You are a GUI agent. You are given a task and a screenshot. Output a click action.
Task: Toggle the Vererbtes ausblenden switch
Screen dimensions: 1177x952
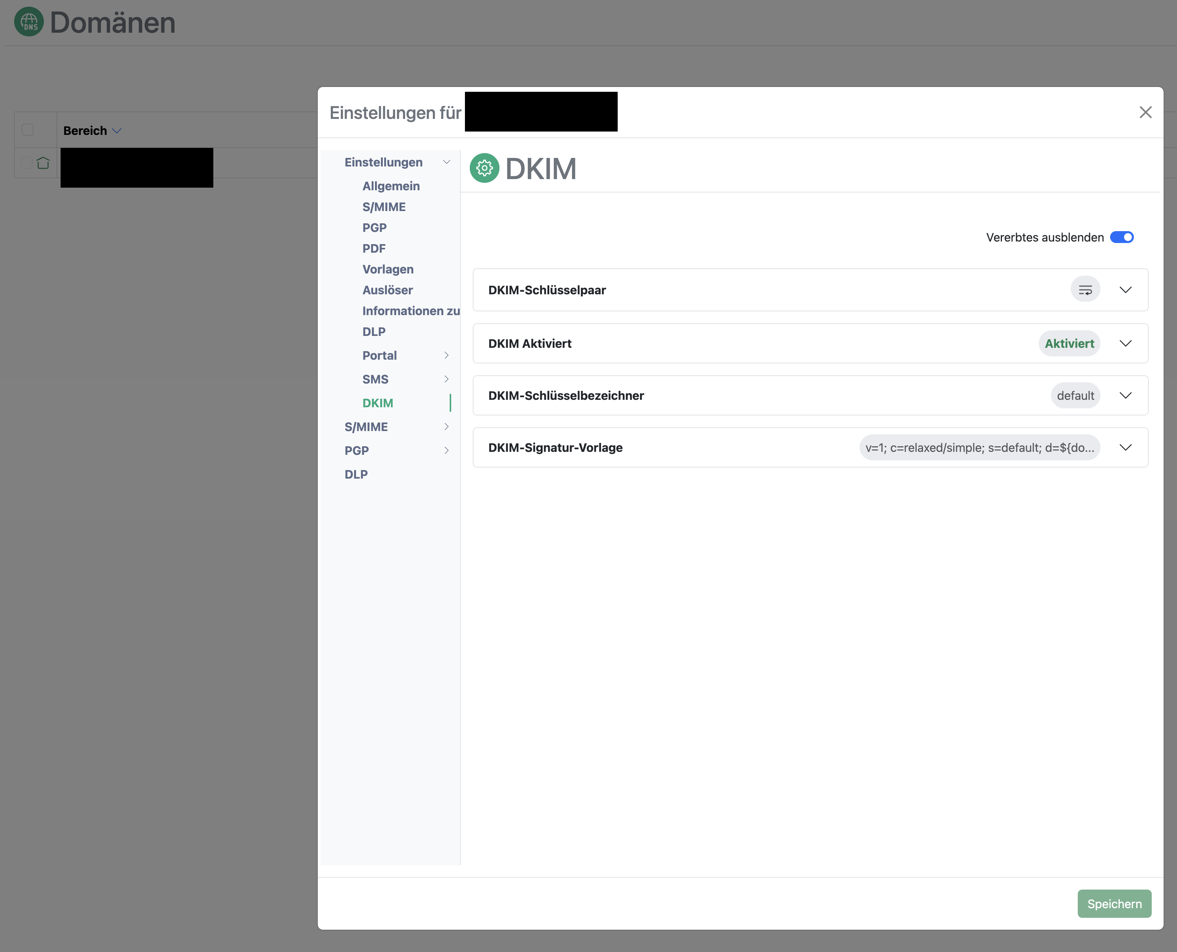(1122, 237)
